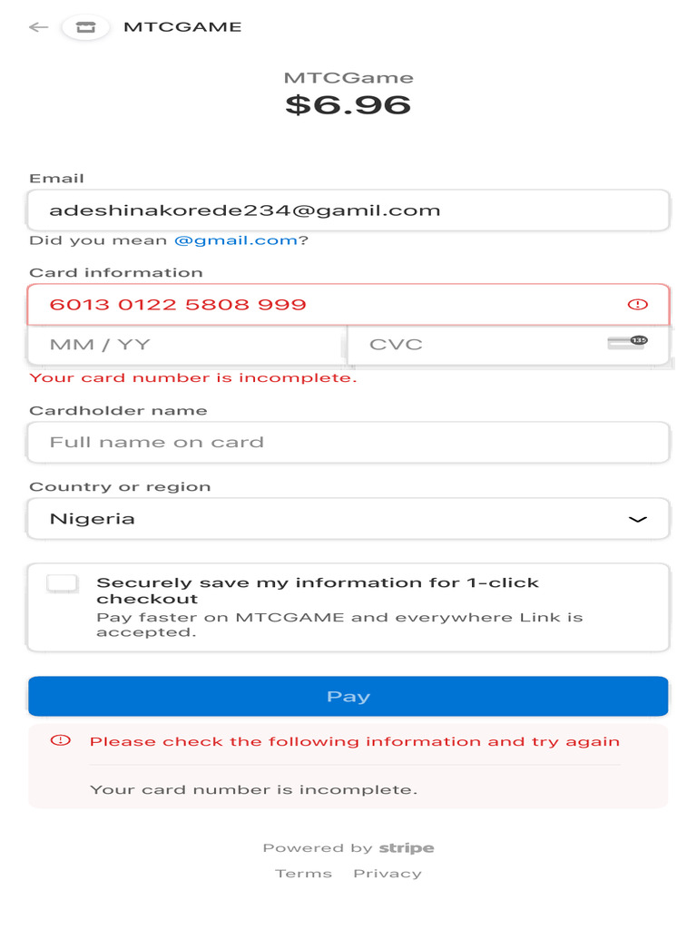Click the red error icon in card number field

(x=638, y=305)
